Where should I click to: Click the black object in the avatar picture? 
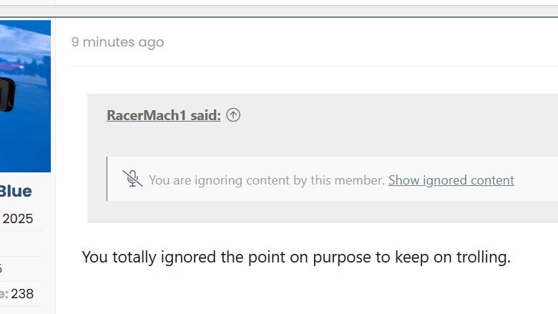pos(7,94)
